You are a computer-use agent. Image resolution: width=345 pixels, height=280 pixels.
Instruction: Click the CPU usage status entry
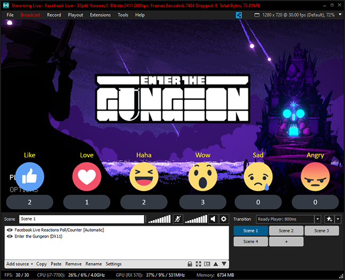pos(71,275)
